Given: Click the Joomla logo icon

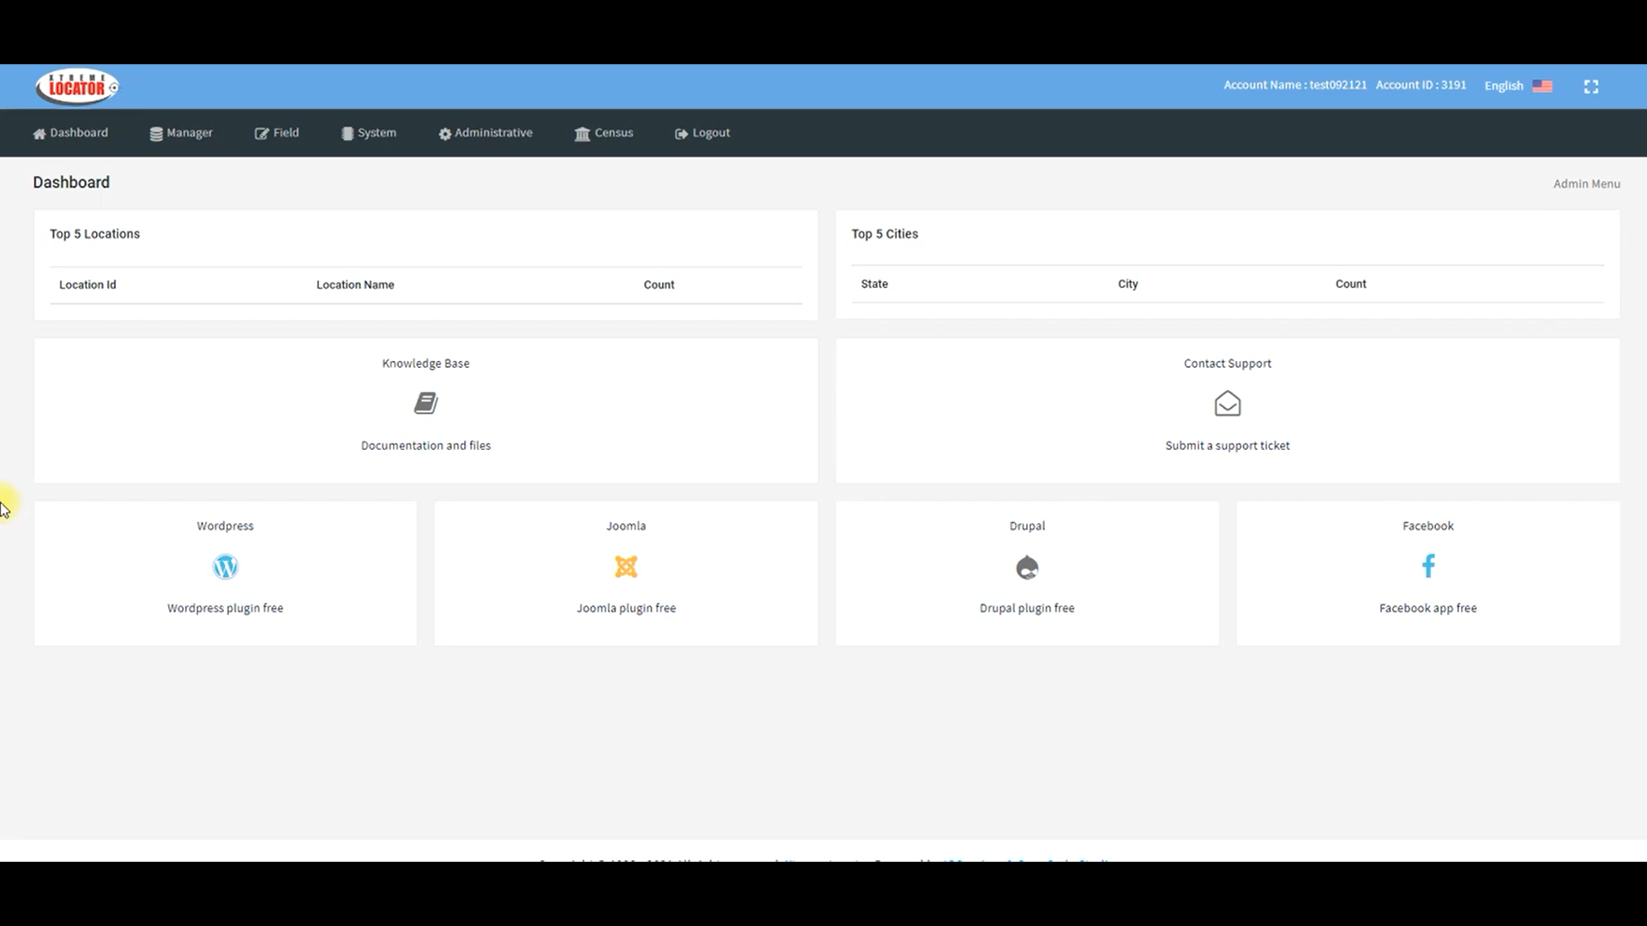Looking at the screenshot, I should point(626,567).
